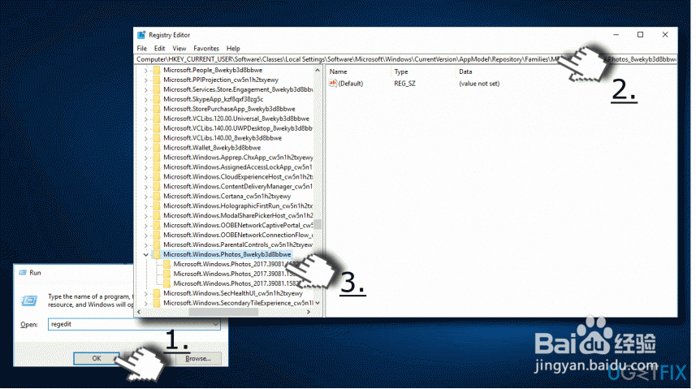Screen dimensions: 696x389
Task: Expand Microsoft.People_8wekyb3d8bbwe key
Action: click(x=145, y=70)
